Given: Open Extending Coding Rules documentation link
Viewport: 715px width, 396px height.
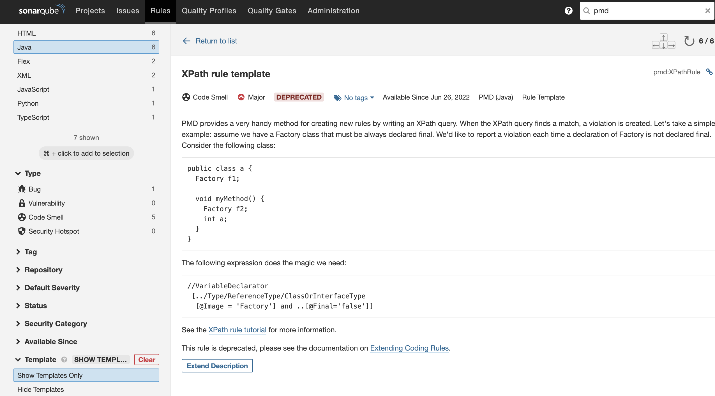Looking at the screenshot, I should tap(409, 348).
